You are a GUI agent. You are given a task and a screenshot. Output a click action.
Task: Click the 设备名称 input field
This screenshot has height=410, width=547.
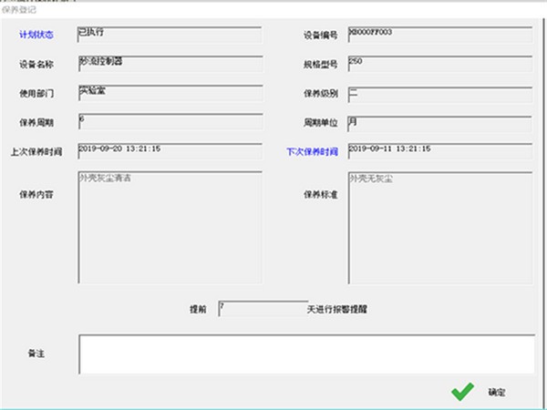tap(170, 65)
